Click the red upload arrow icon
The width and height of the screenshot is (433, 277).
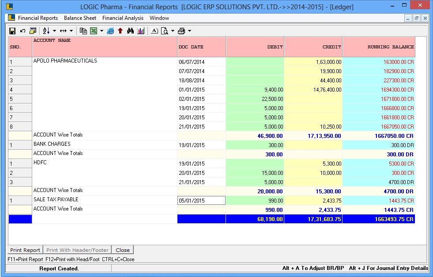pyautogui.click(x=120, y=31)
